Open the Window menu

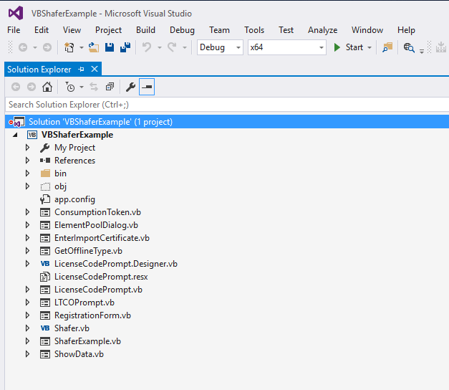[367, 30]
